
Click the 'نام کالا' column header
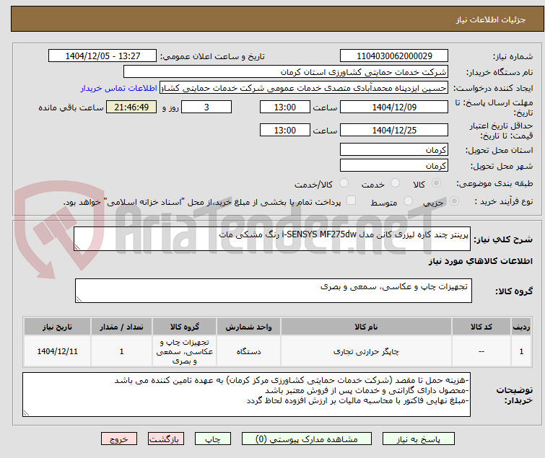click(367, 327)
